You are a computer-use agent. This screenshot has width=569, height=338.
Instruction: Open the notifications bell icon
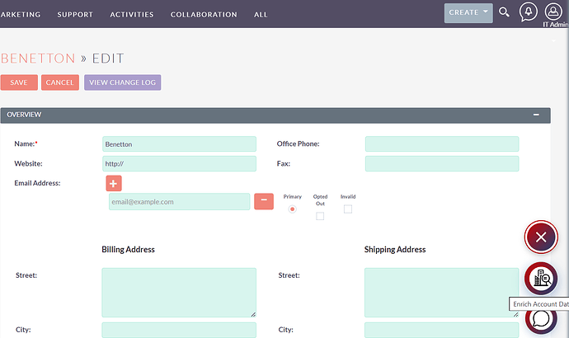[x=529, y=12]
